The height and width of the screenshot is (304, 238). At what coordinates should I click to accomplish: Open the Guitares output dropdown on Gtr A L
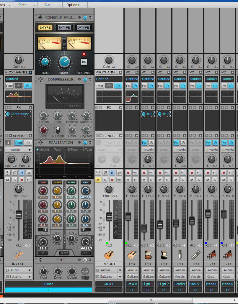109,277
